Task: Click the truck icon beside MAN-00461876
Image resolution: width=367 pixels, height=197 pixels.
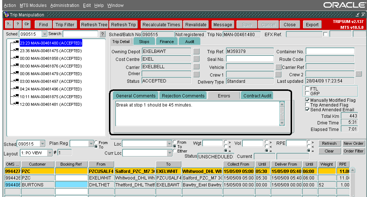Action: (x=16, y=66)
